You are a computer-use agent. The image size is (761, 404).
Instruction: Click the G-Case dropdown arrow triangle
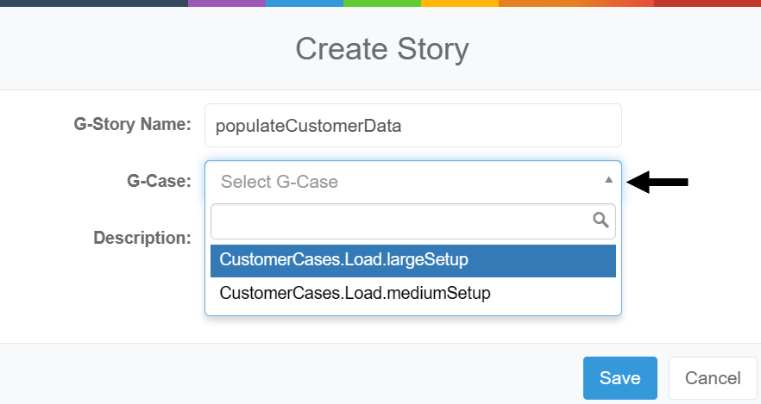click(x=608, y=180)
